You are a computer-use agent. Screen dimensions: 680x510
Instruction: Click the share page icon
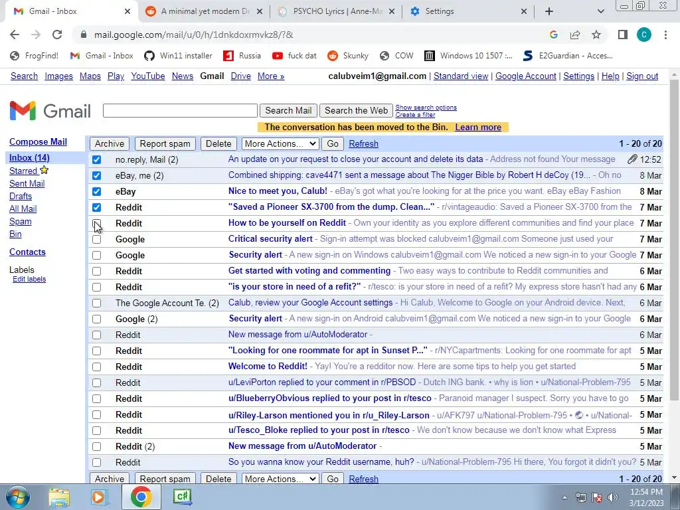(575, 35)
